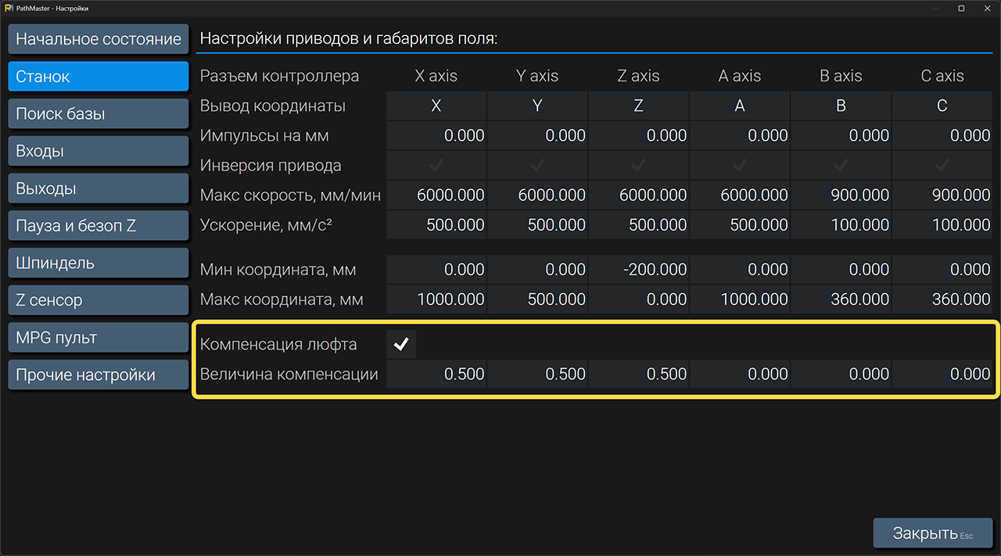Open Вывод координаты selector for B axis
Screen dimensions: 1001x556
pyautogui.click(x=841, y=106)
